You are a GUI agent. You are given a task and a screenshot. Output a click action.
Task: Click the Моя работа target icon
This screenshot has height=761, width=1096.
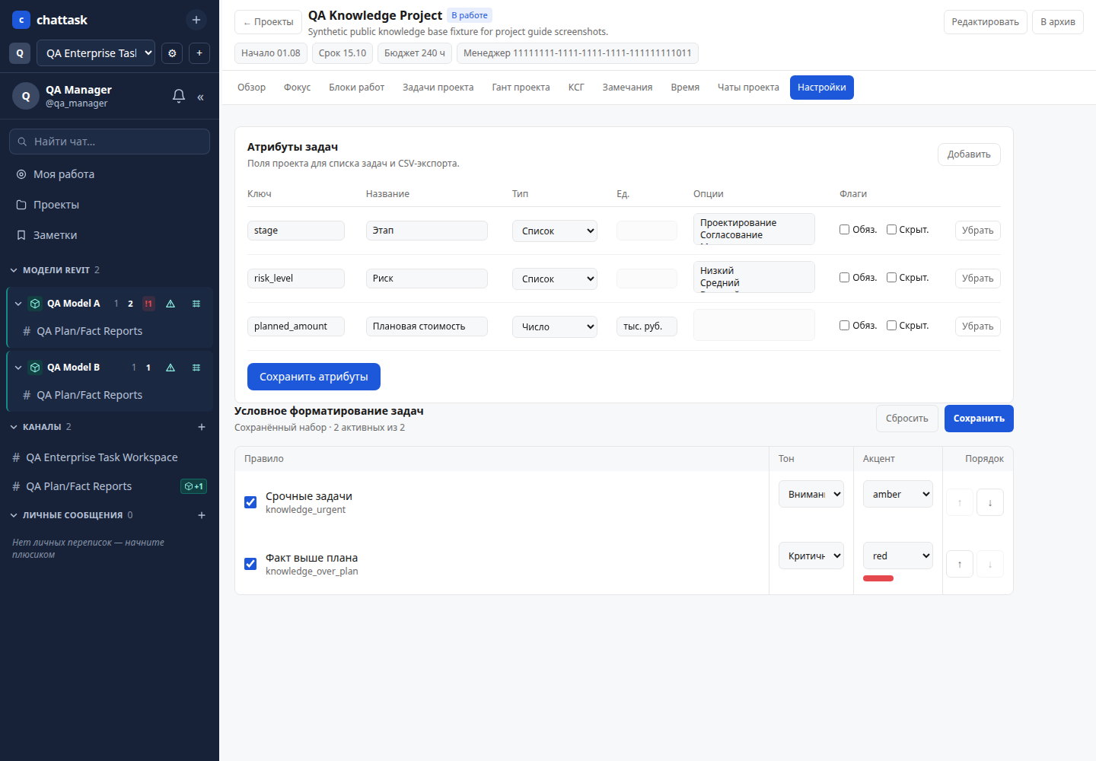21,174
